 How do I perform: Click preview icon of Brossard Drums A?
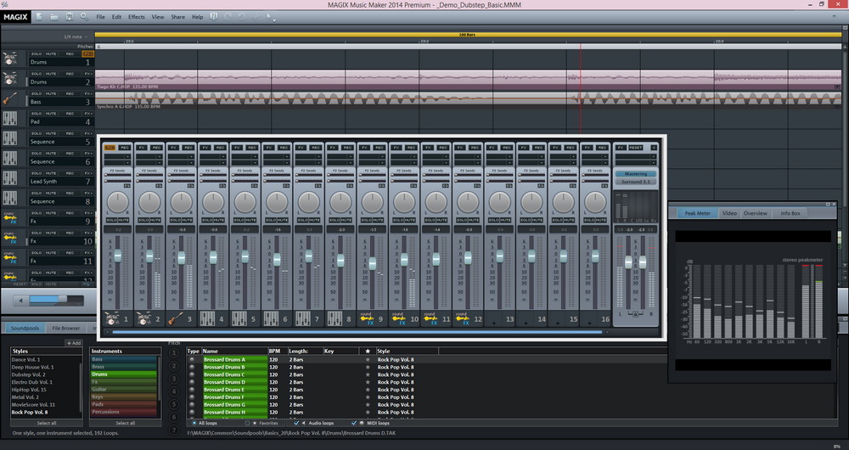[192, 359]
